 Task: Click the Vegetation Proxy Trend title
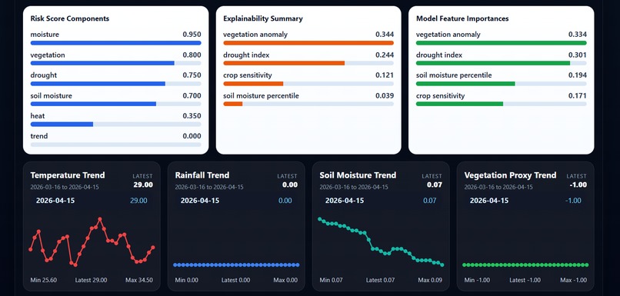(x=510, y=175)
